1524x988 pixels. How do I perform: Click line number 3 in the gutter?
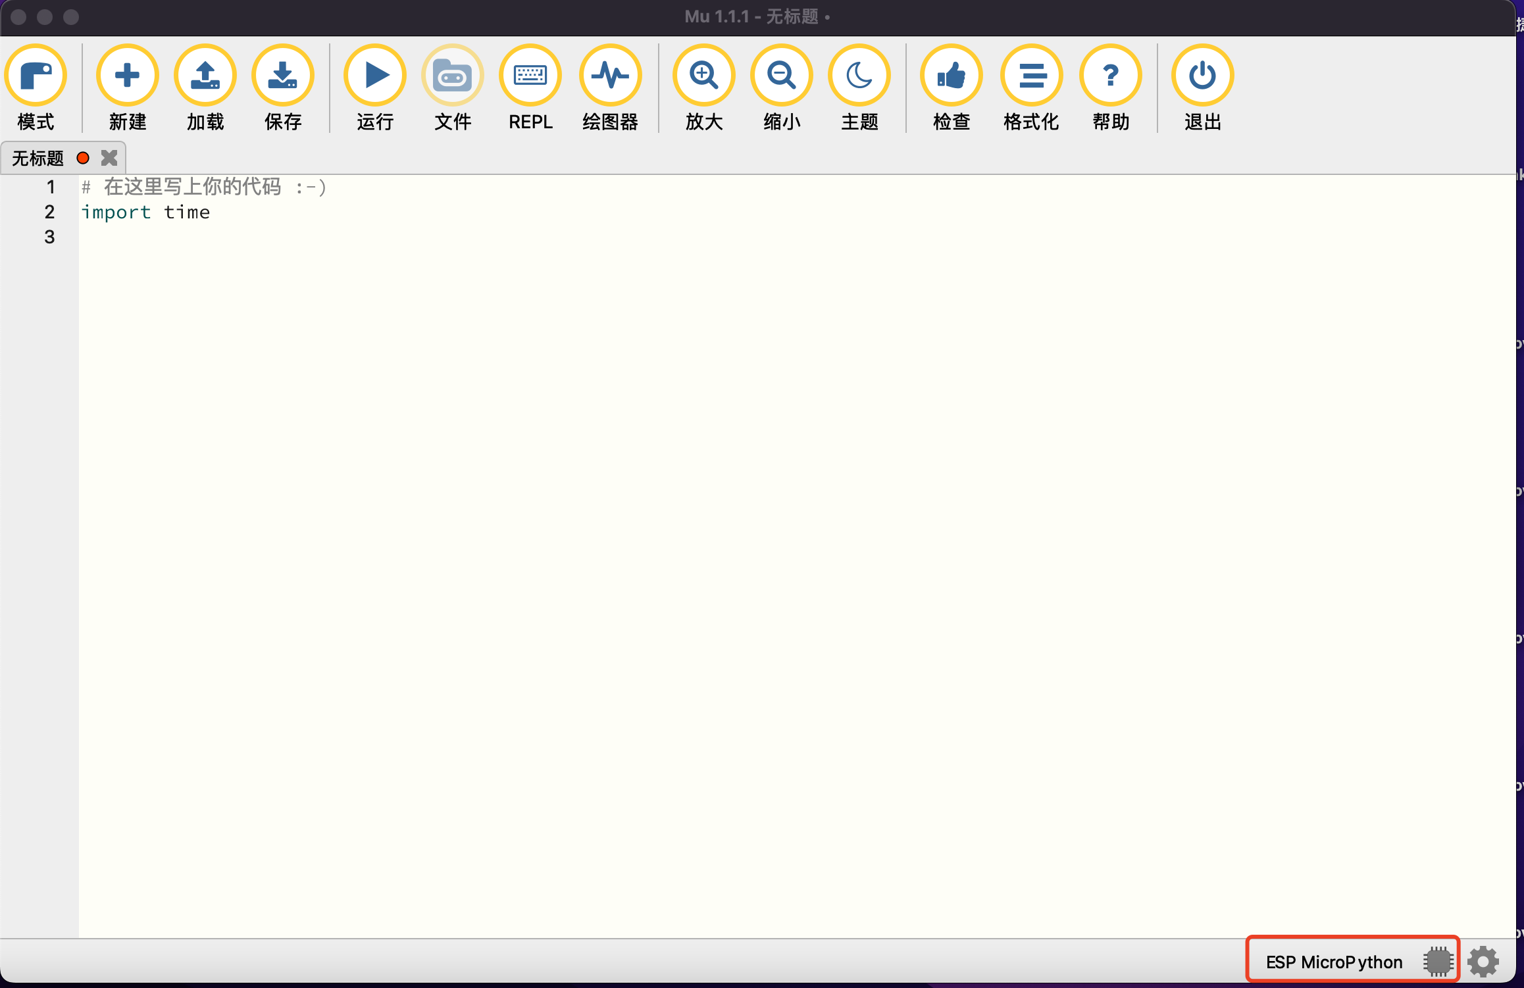49,237
